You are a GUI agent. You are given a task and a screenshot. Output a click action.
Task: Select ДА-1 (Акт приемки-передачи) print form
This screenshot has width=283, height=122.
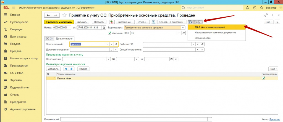[x=217, y=27]
